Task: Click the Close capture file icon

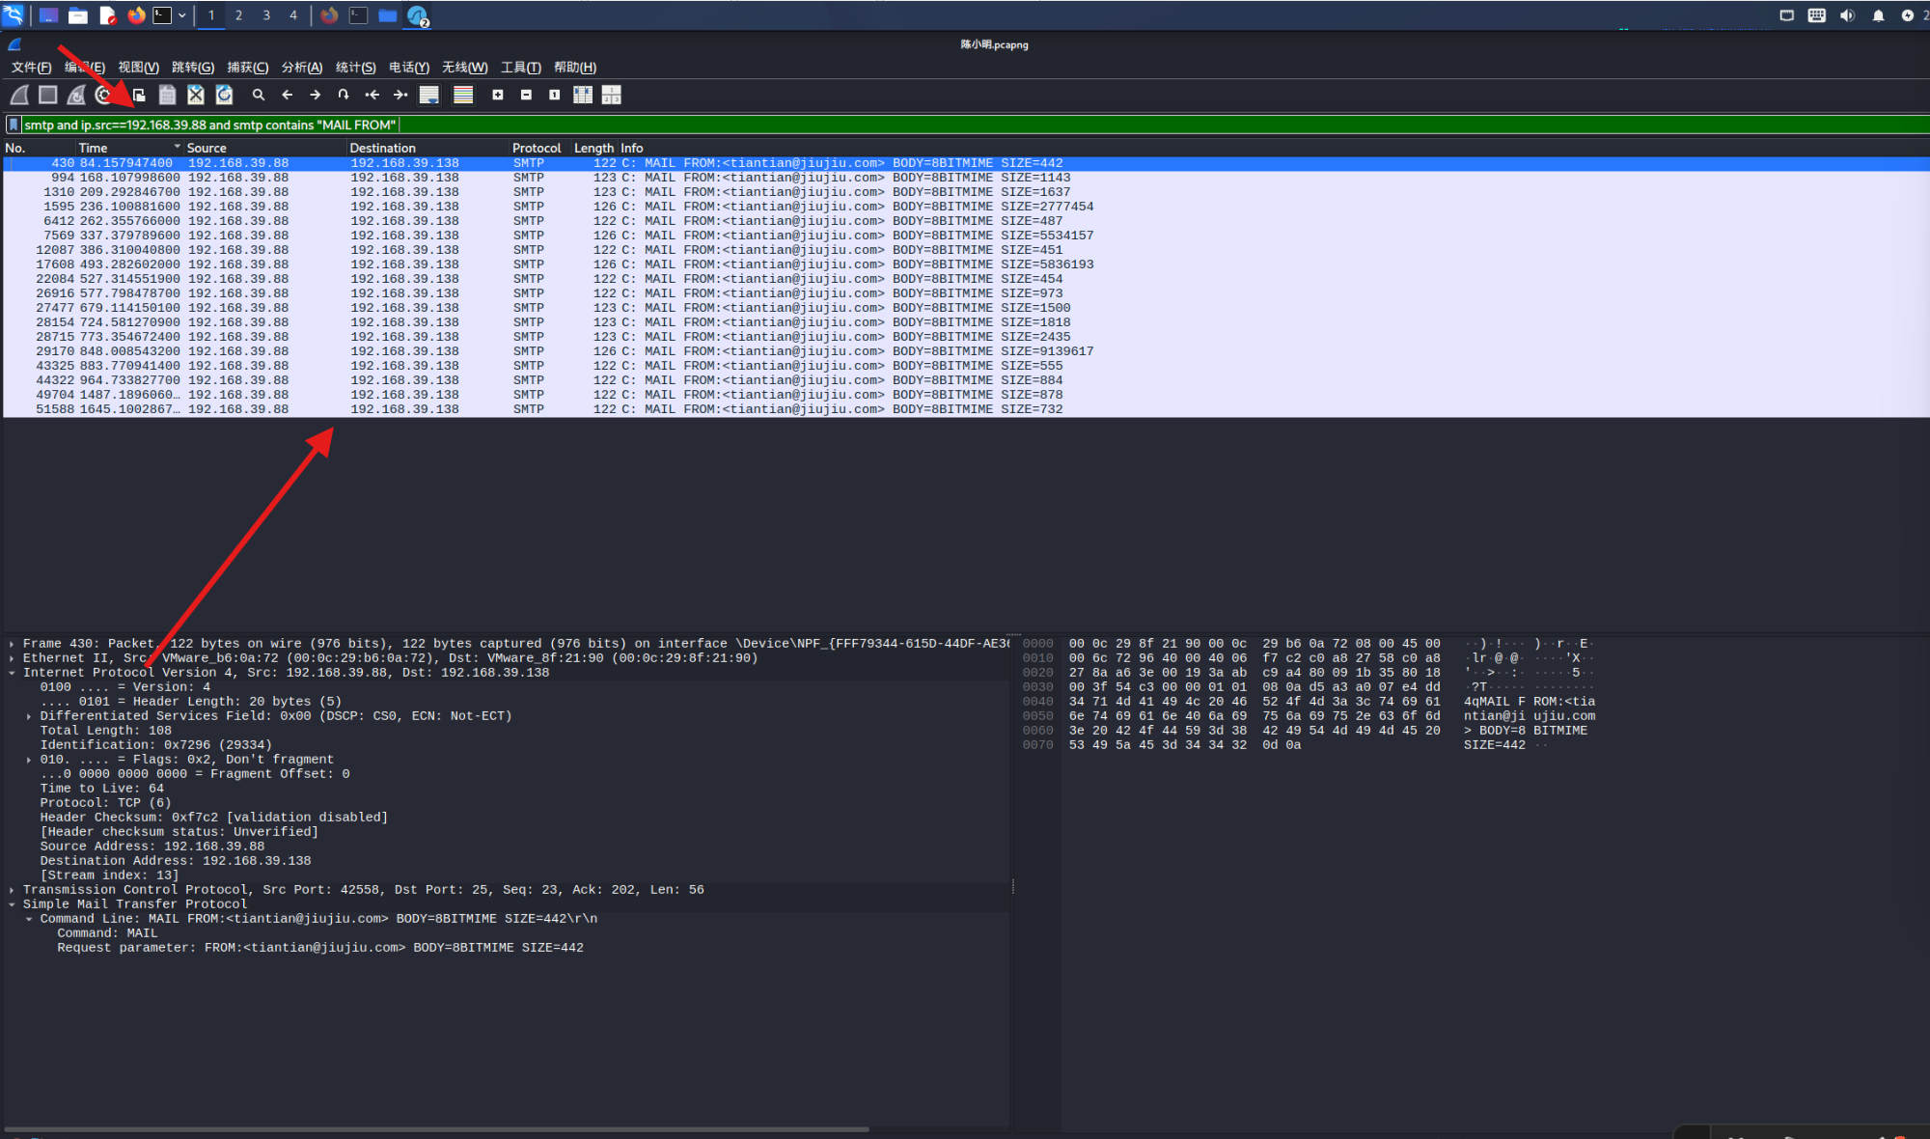Action: click(x=196, y=95)
